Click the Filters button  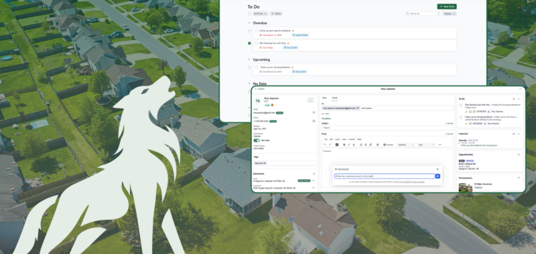tap(276, 13)
